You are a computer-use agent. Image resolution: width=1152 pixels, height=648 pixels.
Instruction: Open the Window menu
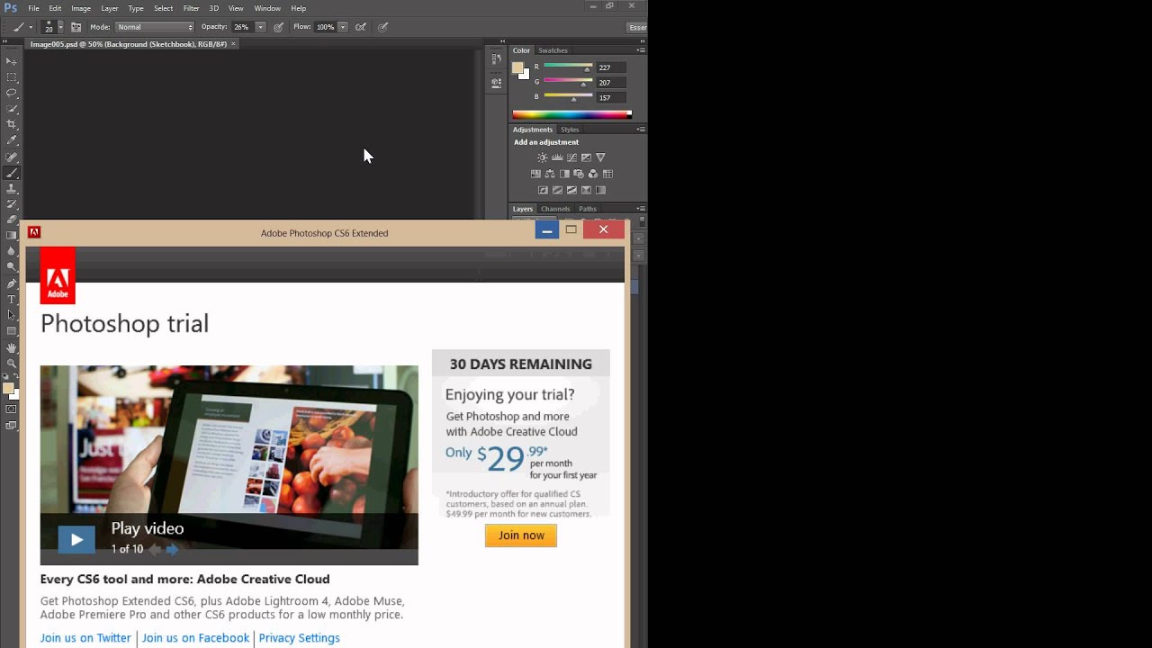[267, 8]
